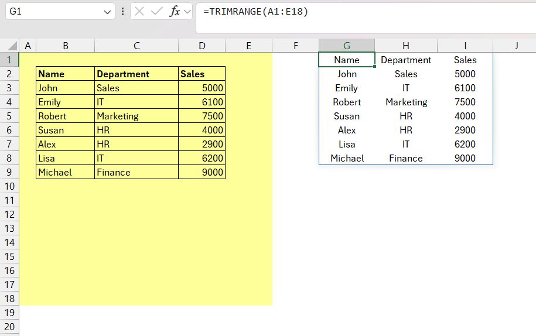Image resolution: width=536 pixels, height=336 pixels.
Task: Click bold Sales header cell in column D
Action: (202, 74)
